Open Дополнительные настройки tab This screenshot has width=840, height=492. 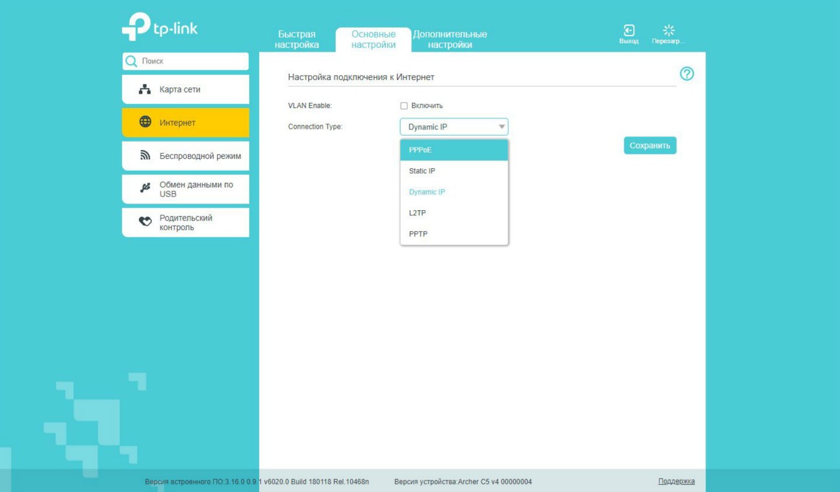(x=450, y=39)
